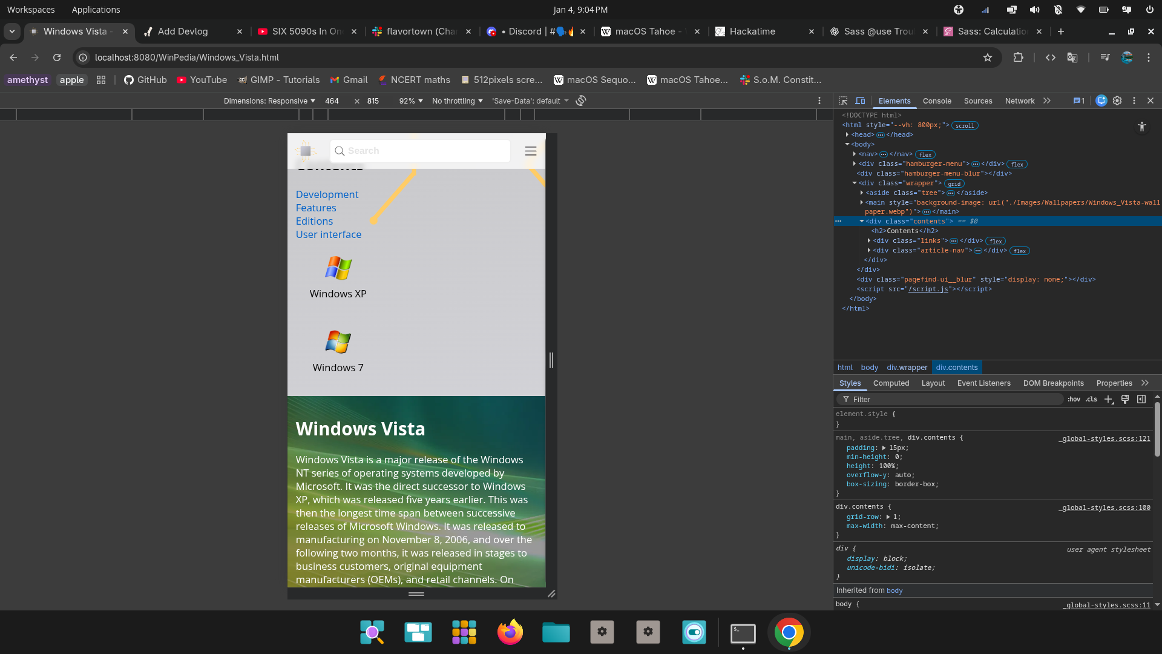Open the Computed styles tab
The image size is (1162, 654).
point(891,383)
